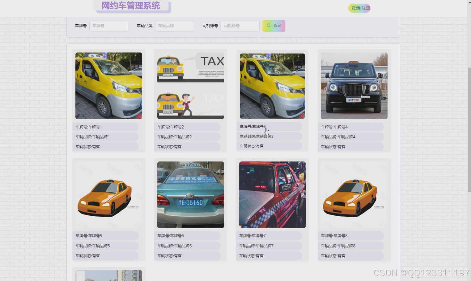Click the 车辆品牌 vehicle brand input field
Screen dimensions: 471x281
174,26
